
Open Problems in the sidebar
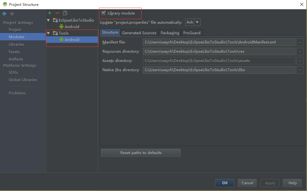[17, 93]
